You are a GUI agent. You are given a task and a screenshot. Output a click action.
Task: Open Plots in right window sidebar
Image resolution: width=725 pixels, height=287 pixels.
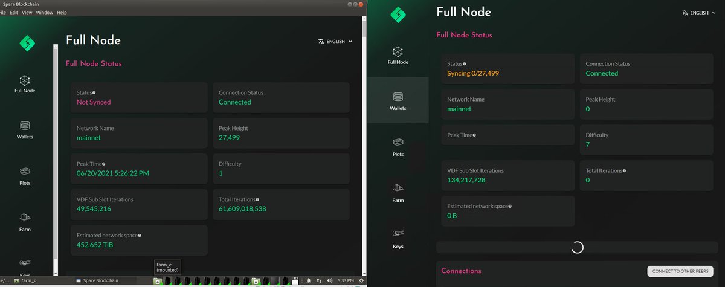click(x=398, y=147)
